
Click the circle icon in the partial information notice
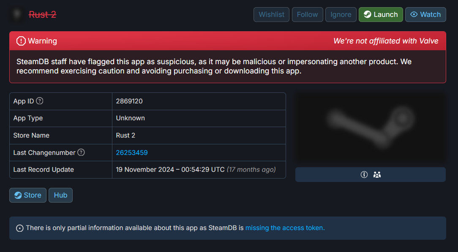click(19, 228)
